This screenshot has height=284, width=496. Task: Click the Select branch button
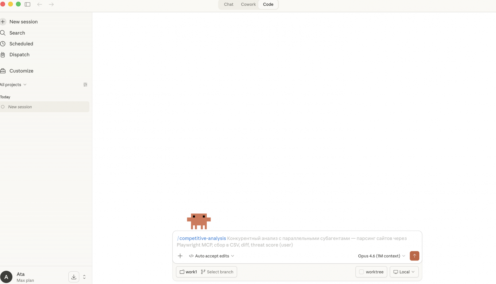point(217,272)
